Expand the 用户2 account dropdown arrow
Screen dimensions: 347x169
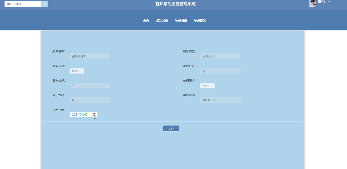pyautogui.click(x=329, y=2)
